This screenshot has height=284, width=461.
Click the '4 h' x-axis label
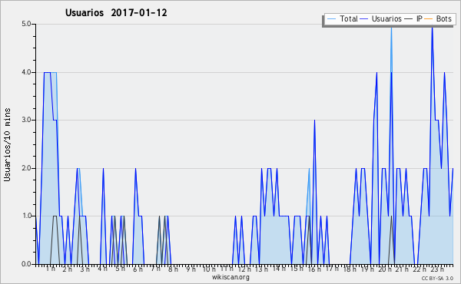tap(103, 269)
